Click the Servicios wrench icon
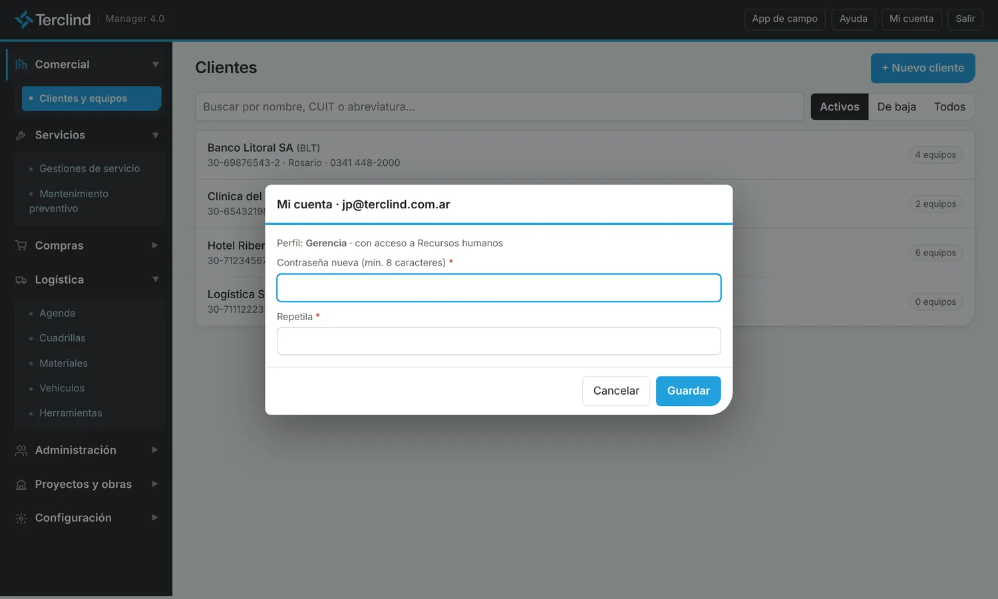The image size is (998, 599). (21, 135)
